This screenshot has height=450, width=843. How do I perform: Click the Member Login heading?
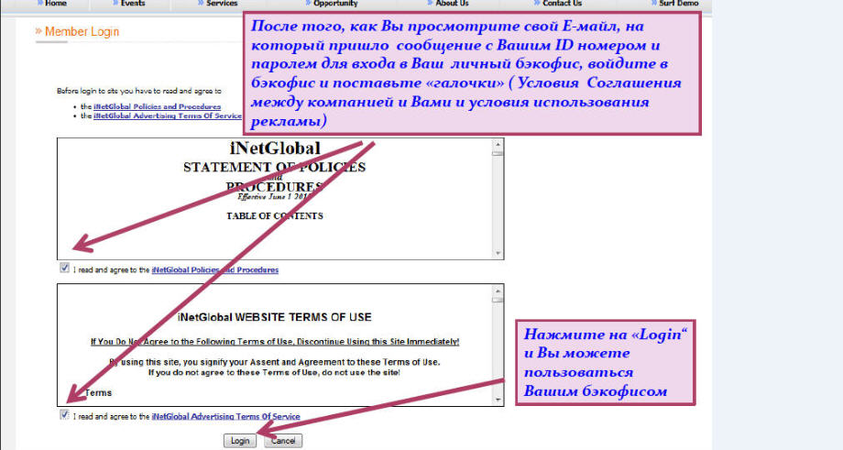[82, 32]
